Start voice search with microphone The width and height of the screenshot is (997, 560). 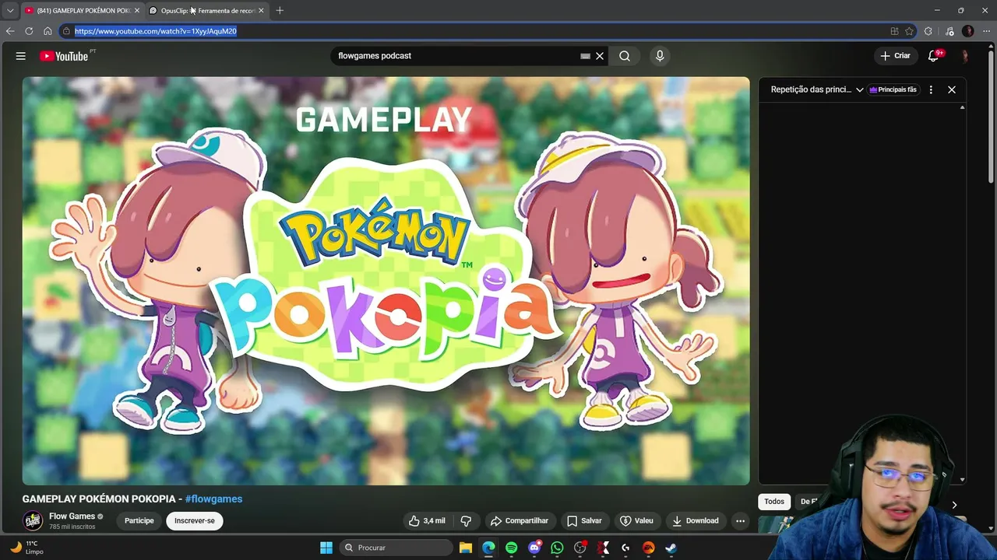[660, 56]
